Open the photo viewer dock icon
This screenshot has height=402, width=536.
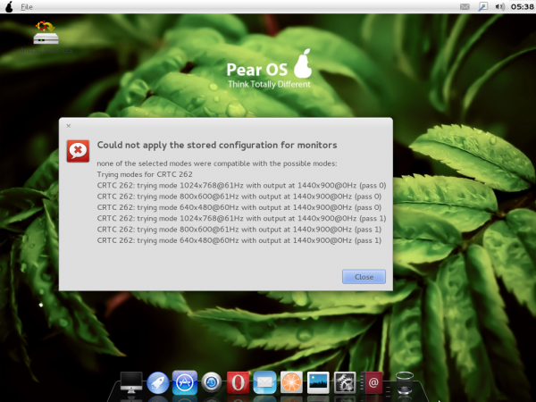click(318, 382)
